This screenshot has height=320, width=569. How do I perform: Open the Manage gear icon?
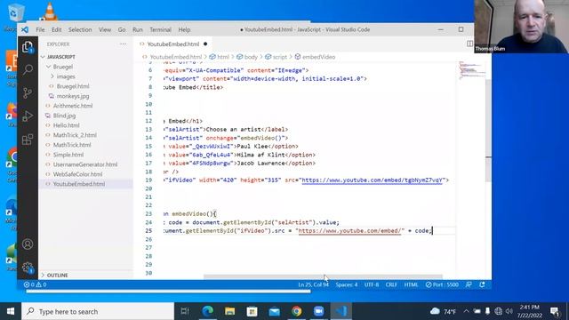coord(28,268)
